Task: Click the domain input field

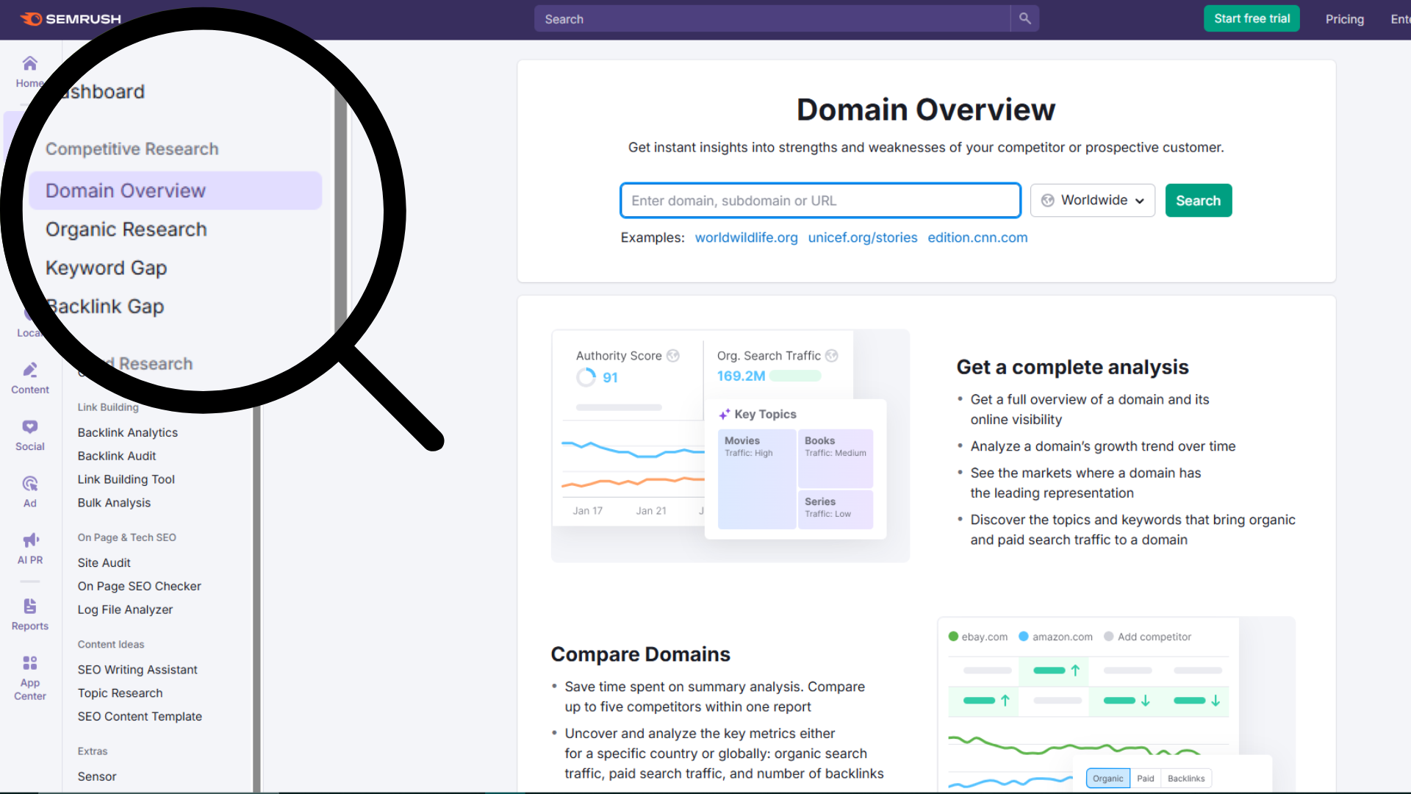Action: 819,200
